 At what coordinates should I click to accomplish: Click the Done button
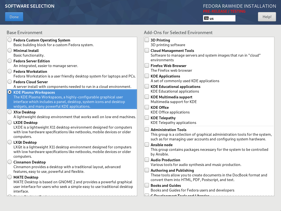[x=14, y=17]
